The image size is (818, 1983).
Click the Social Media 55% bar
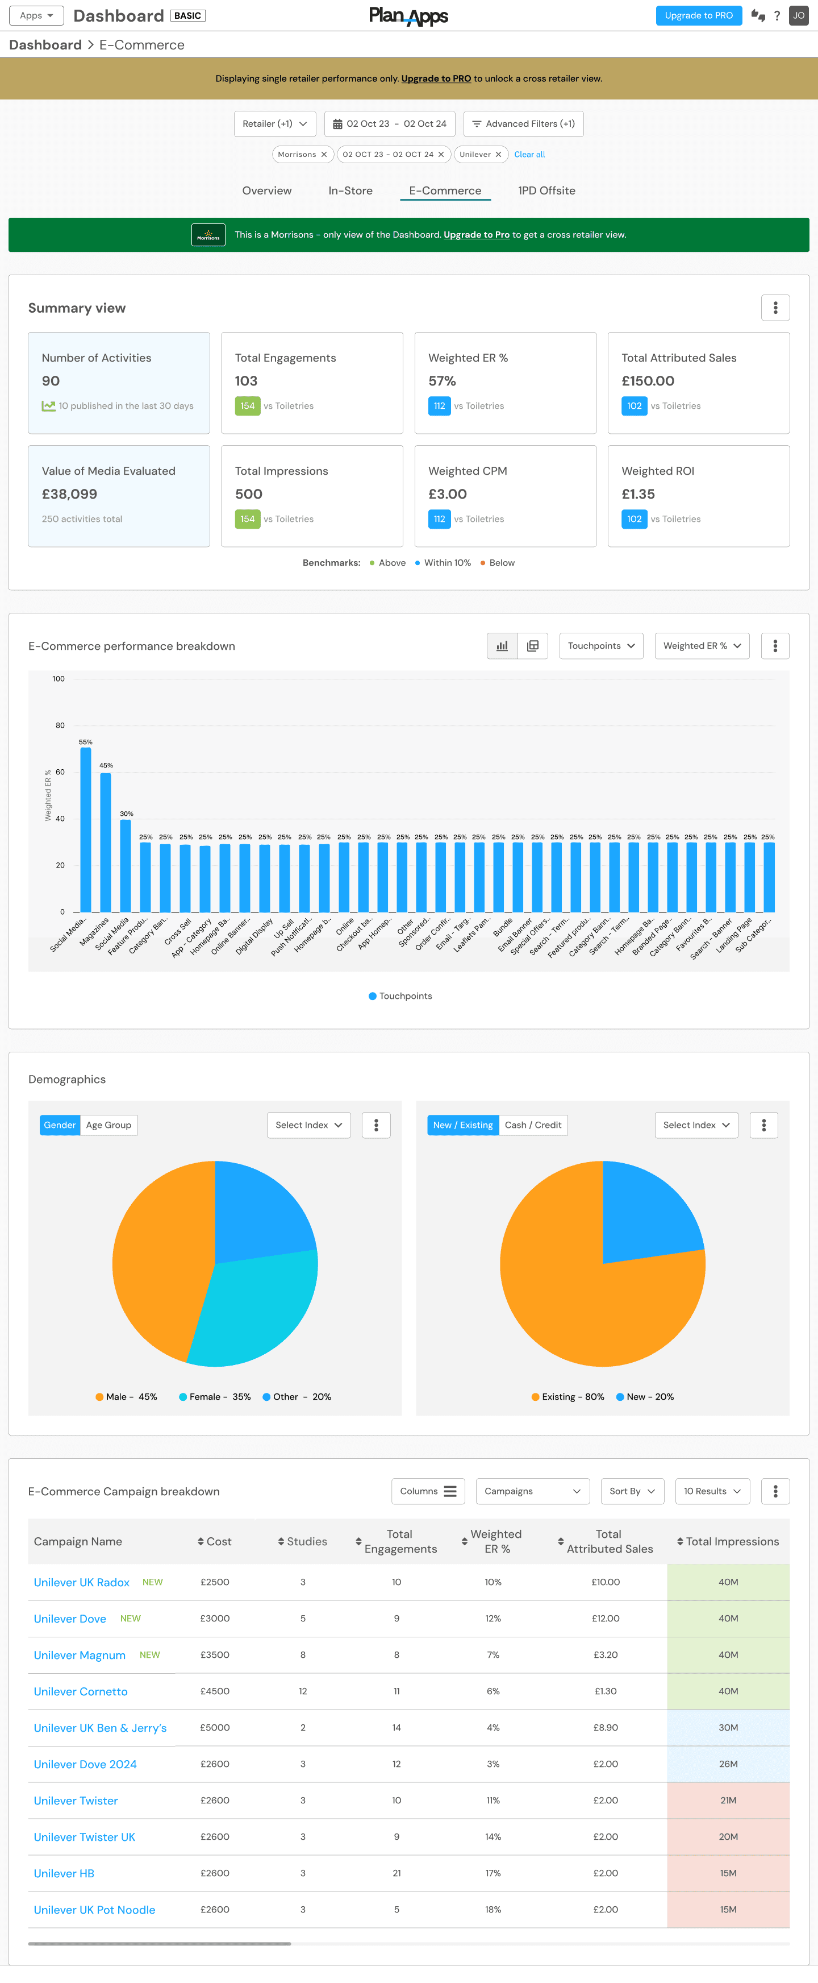click(x=85, y=830)
